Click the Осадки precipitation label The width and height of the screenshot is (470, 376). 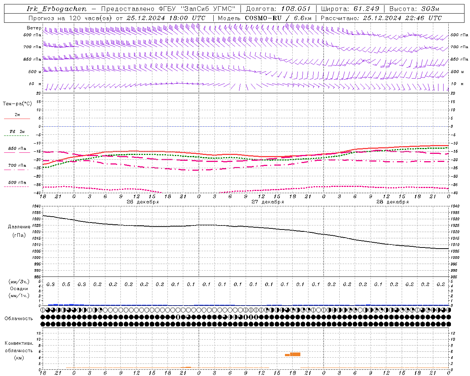click(19, 289)
